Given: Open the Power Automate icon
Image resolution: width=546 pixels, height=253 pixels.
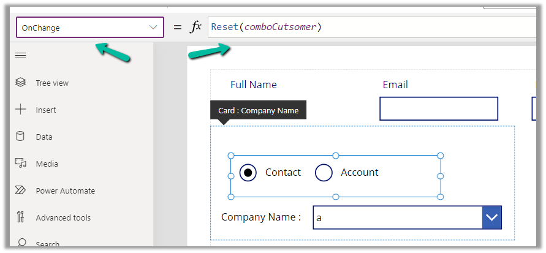Looking at the screenshot, I should (20, 191).
